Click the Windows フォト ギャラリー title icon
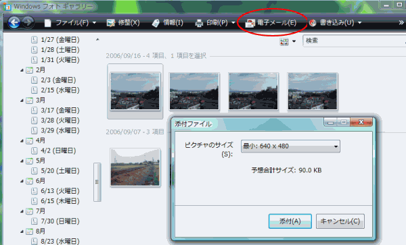Screen dimensions: 406x245 (7, 7)
